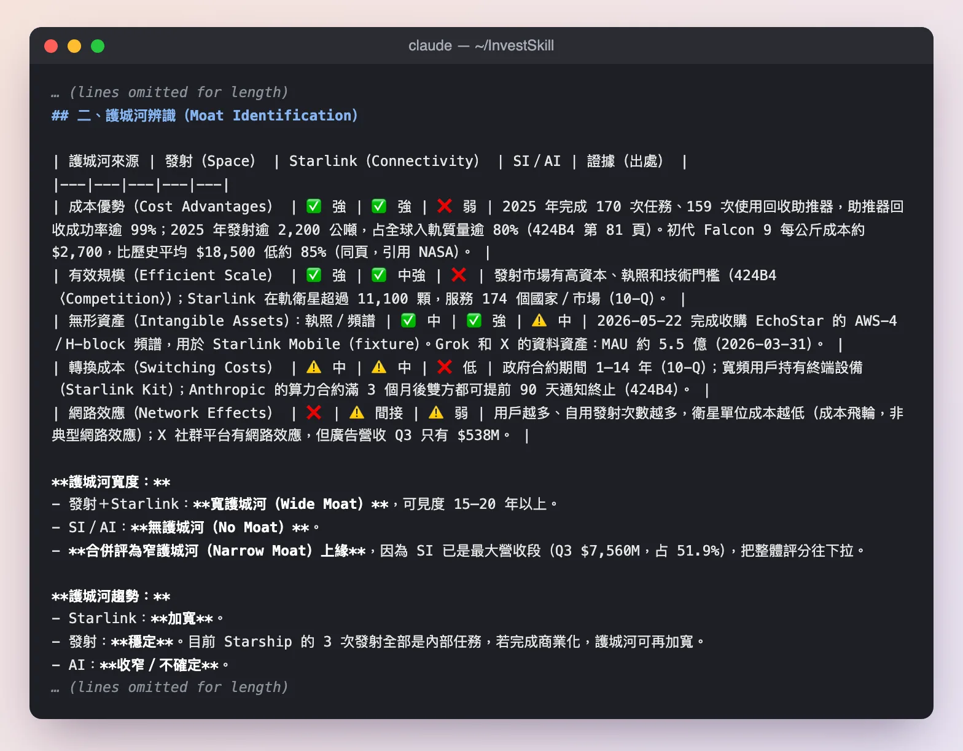Click the row label '無形資產 (Intangible Assets)'
The height and width of the screenshot is (751, 963).
click(x=179, y=321)
